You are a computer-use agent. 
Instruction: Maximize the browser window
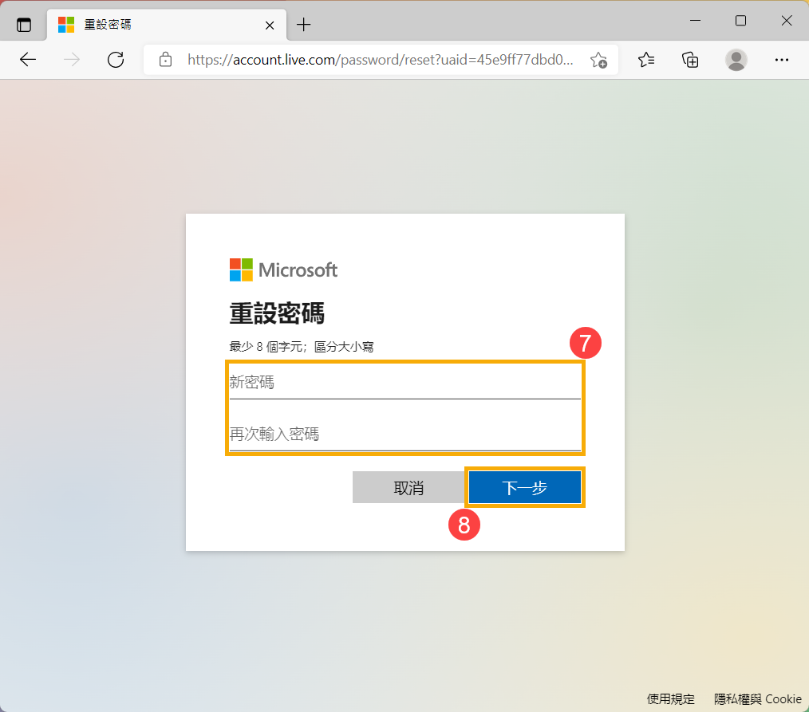pyautogui.click(x=740, y=21)
